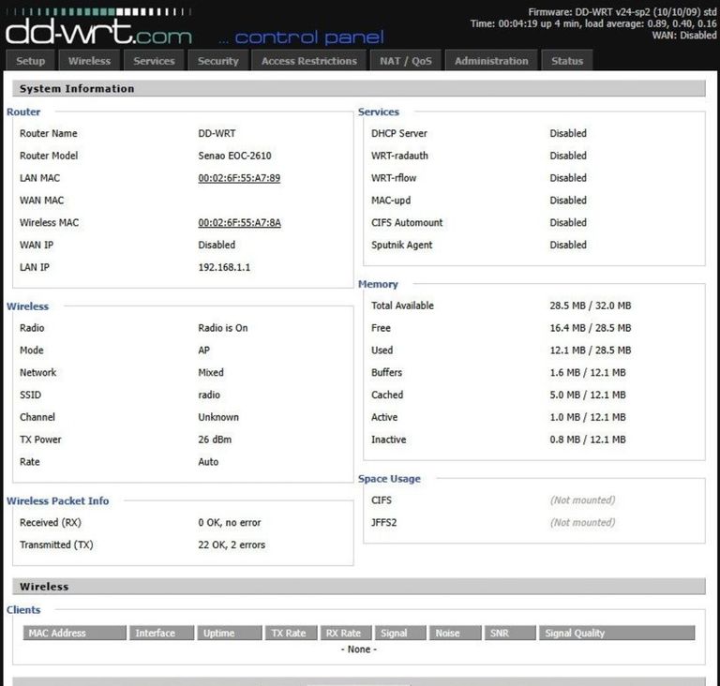Viewport: 720px width, 686px height.
Task: Switch to the Wireless navigation tab
Action: (89, 61)
